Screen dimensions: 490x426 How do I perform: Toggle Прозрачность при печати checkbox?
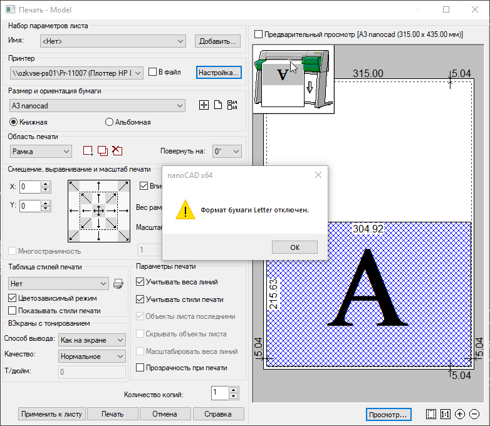[x=140, y=368]
